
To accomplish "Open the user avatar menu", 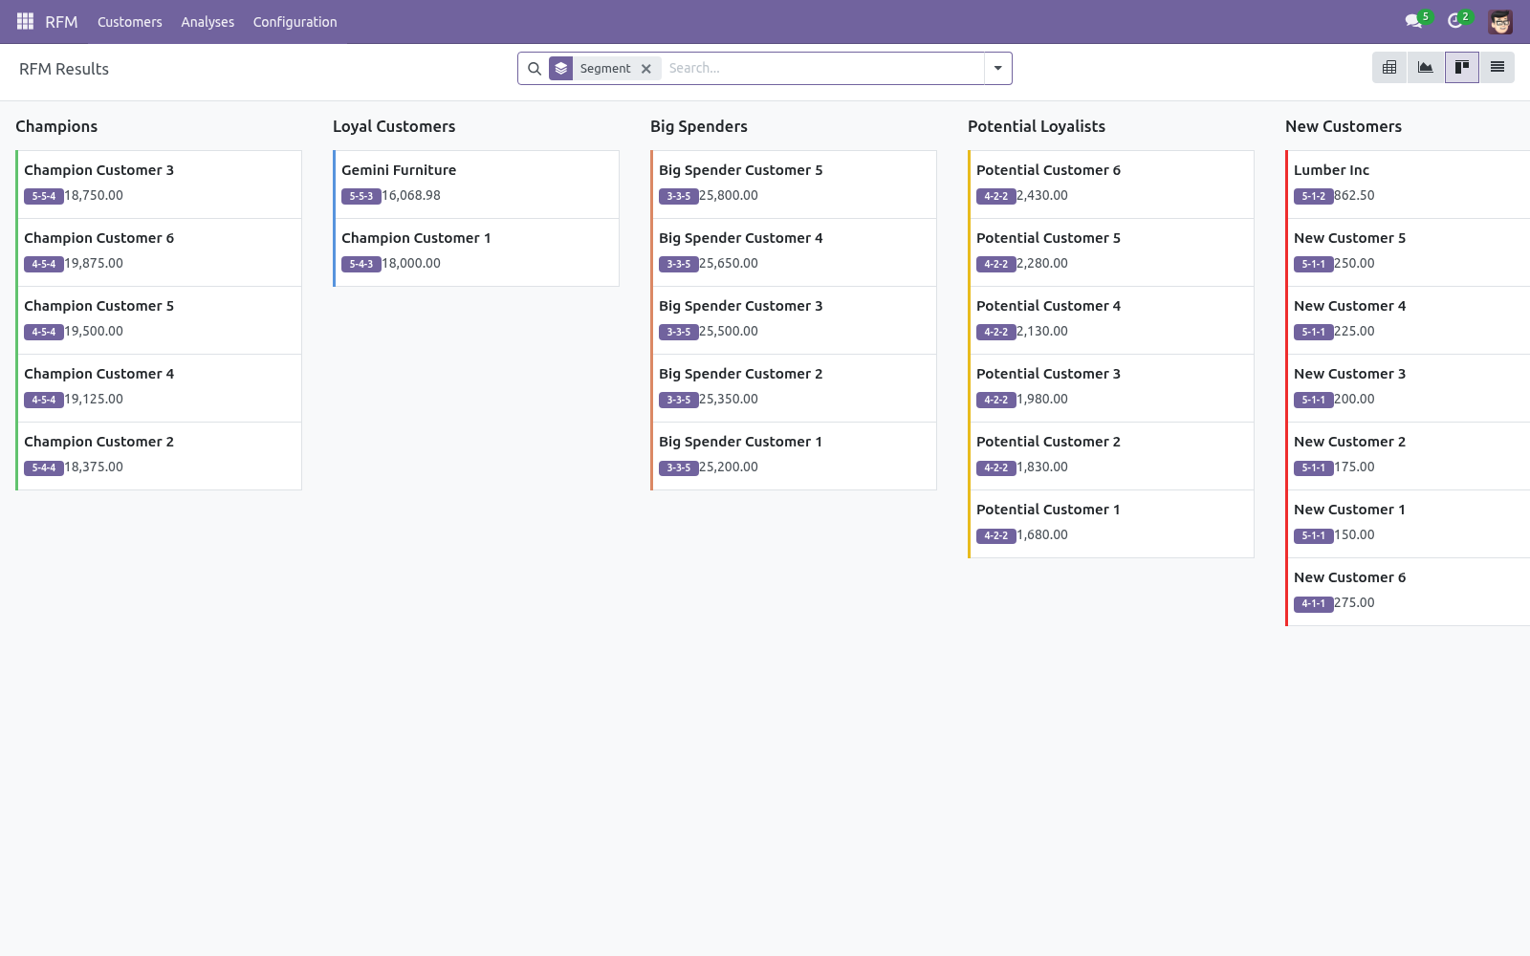I will (1500, 21).
